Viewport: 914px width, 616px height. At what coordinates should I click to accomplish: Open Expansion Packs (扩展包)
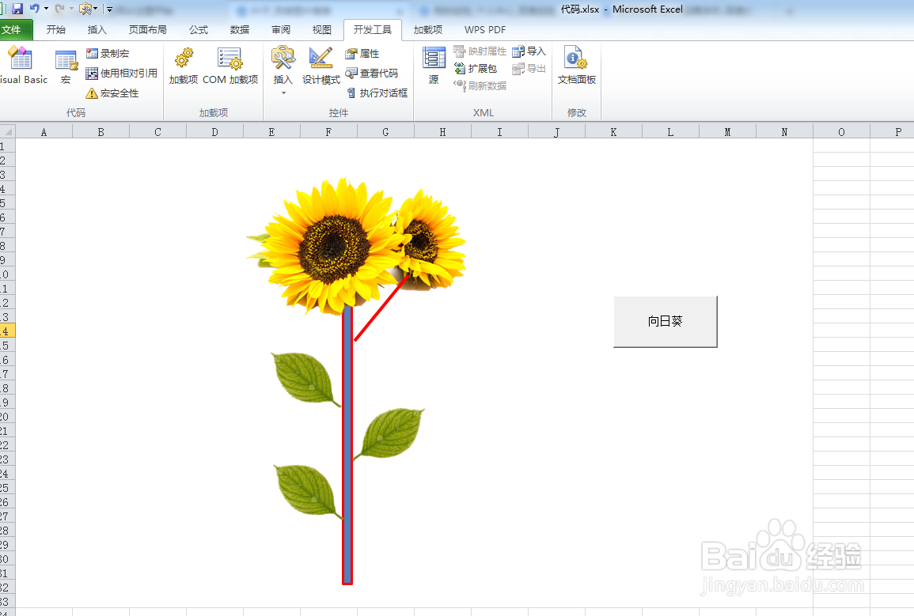pyautogui.click(x=476, y=69)
